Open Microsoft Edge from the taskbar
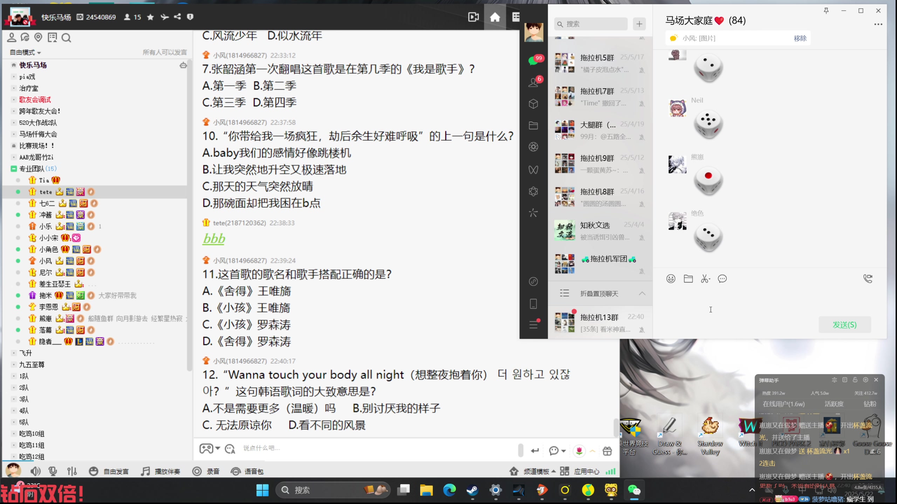This screenshot has height=504, width=897. [x=449, y=490]
